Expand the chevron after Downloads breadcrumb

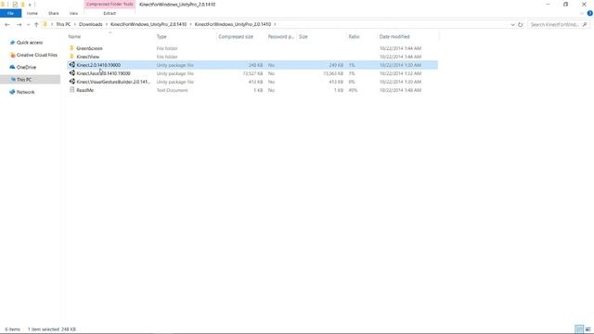coord(107,24)
